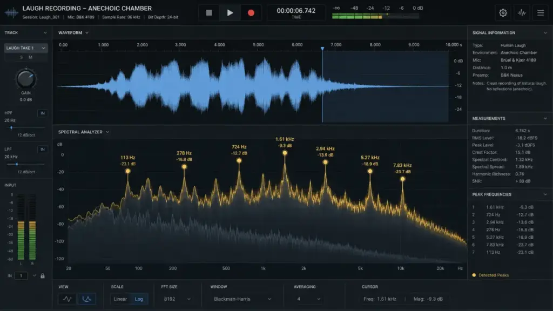Click the Spectral Centroid value 1.32 kHz
Screen dimensions: 553x311
(524, 159)
